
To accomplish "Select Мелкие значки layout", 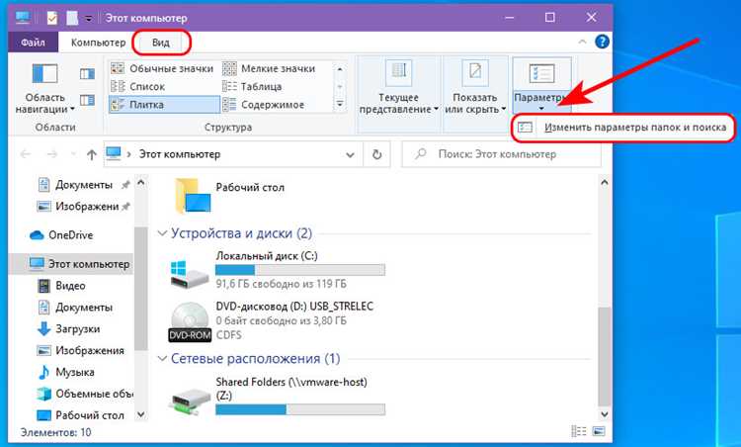I will pos(270,68).
